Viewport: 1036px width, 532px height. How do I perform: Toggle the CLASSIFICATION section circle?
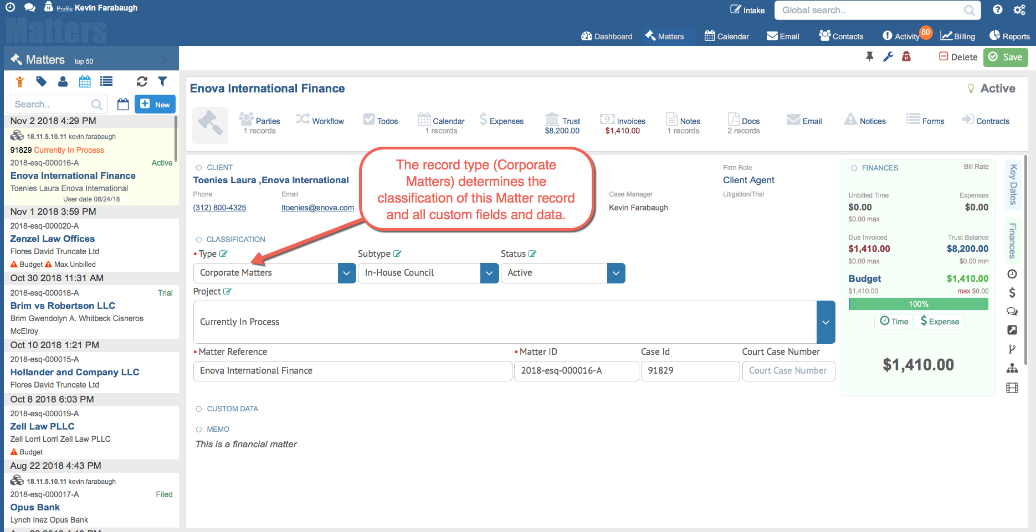(199, 240)
